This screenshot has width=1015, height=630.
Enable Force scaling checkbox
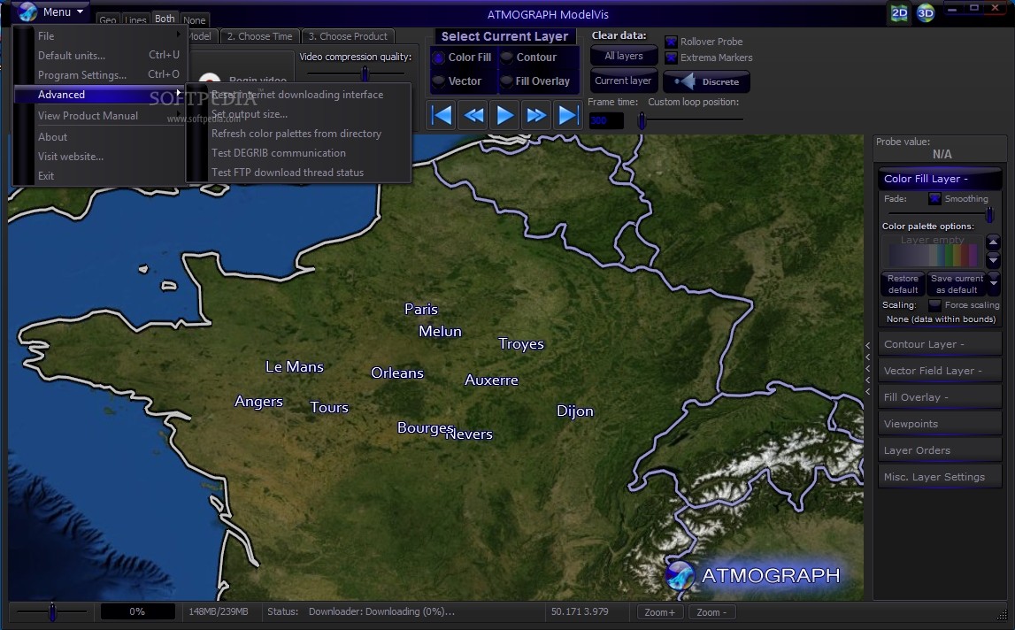(934, 305)
